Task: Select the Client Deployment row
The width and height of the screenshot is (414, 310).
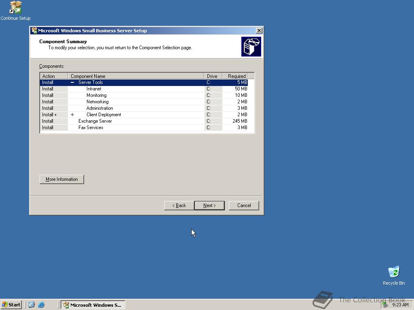Action: coord(144,115)
